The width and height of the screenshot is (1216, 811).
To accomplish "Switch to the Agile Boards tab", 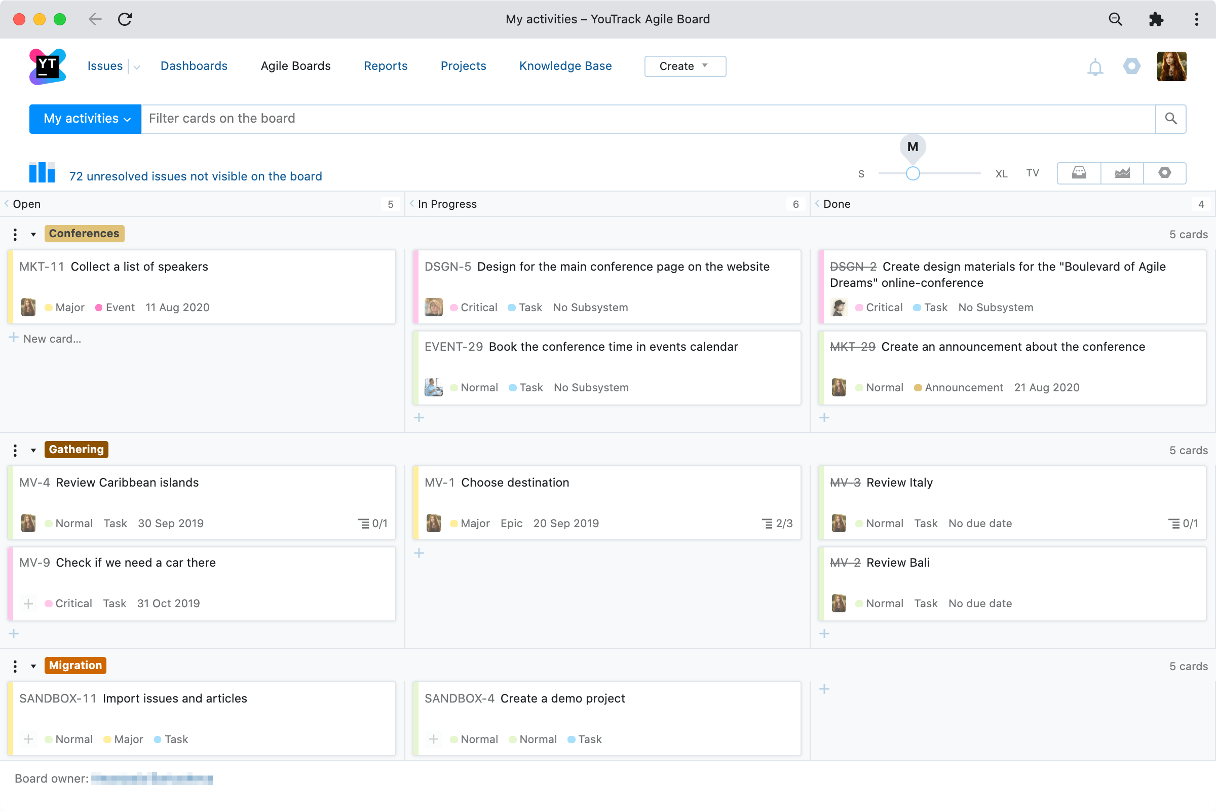I will coord(295,66).
